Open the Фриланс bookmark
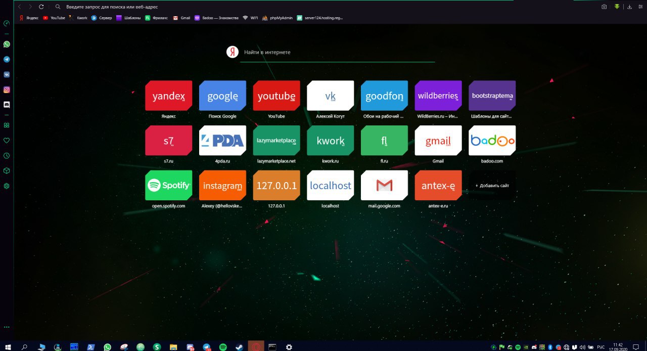Screen dimensions: 647x351 (x=157, y=18)
